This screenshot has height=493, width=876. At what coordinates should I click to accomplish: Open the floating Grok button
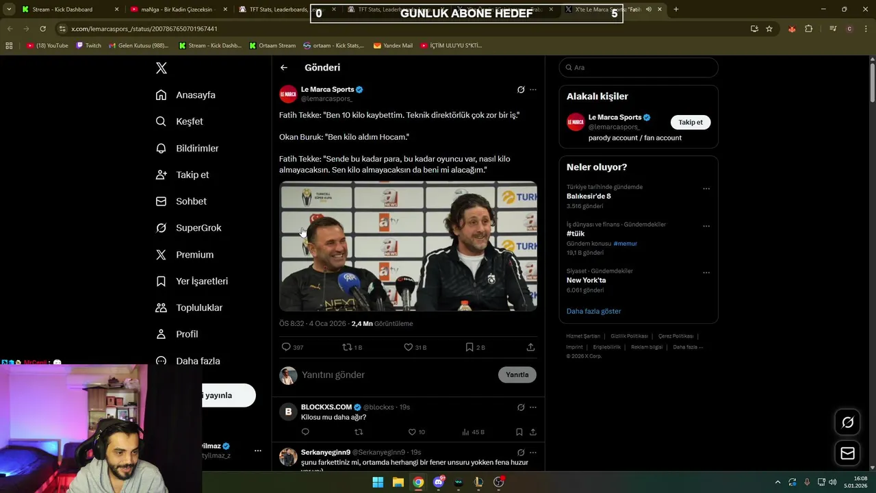click(x=847, y=422)
